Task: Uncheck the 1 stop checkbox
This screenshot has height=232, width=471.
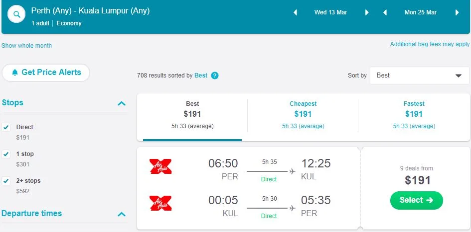Action: coord(6,154)
